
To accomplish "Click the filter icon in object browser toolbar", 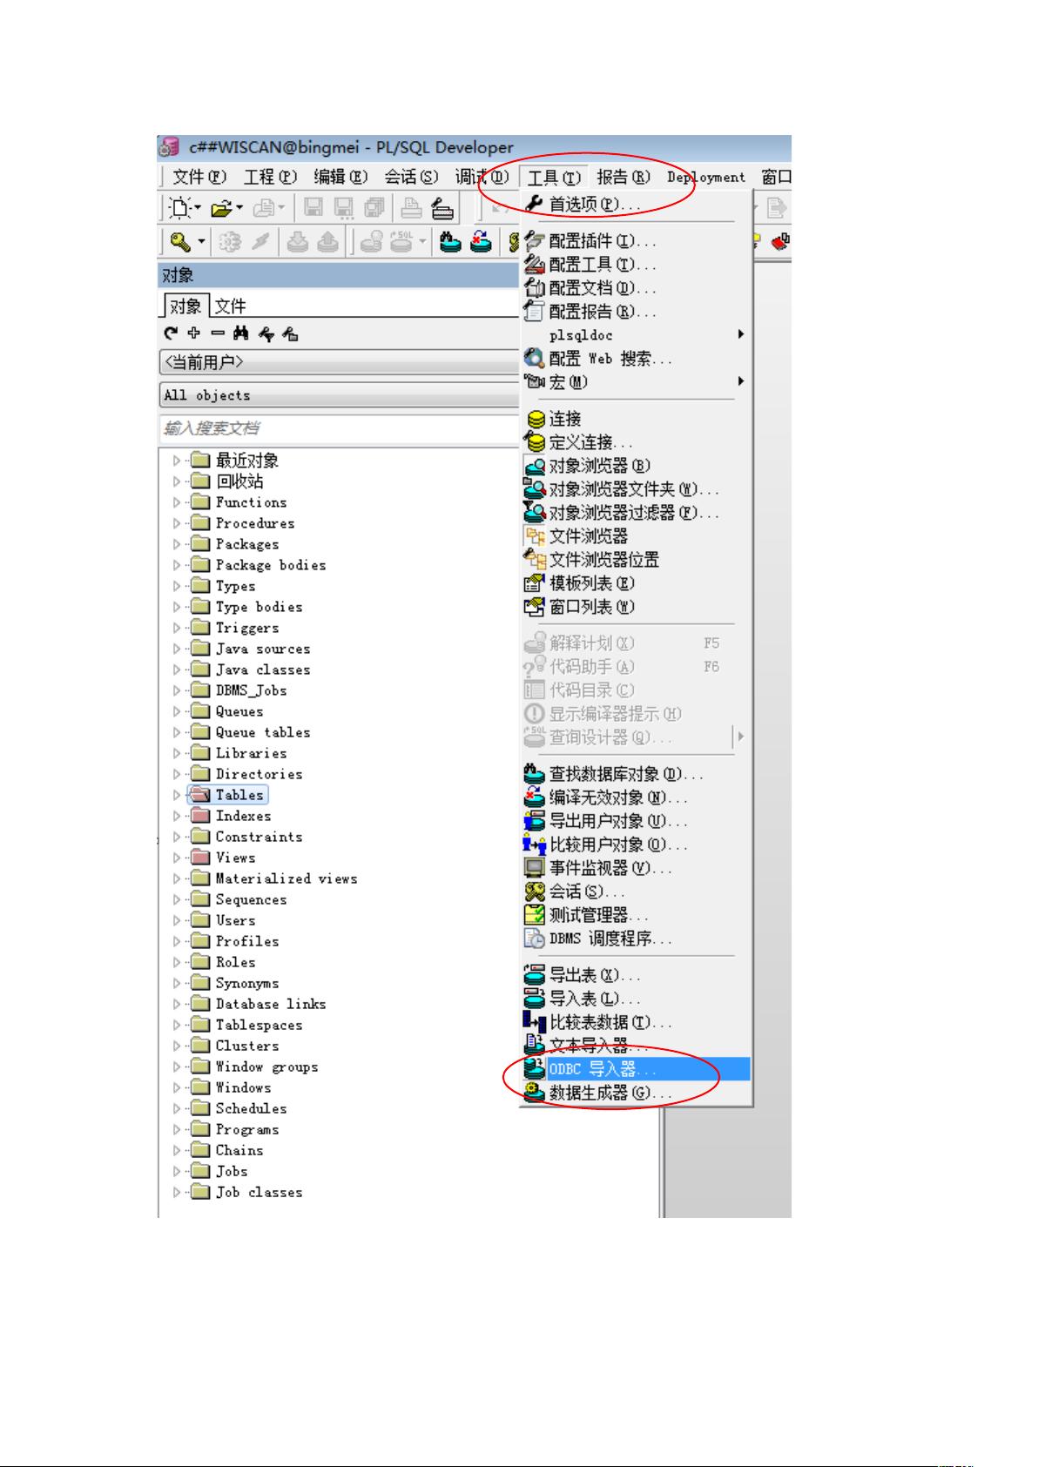I will click(x=266, y=333).
